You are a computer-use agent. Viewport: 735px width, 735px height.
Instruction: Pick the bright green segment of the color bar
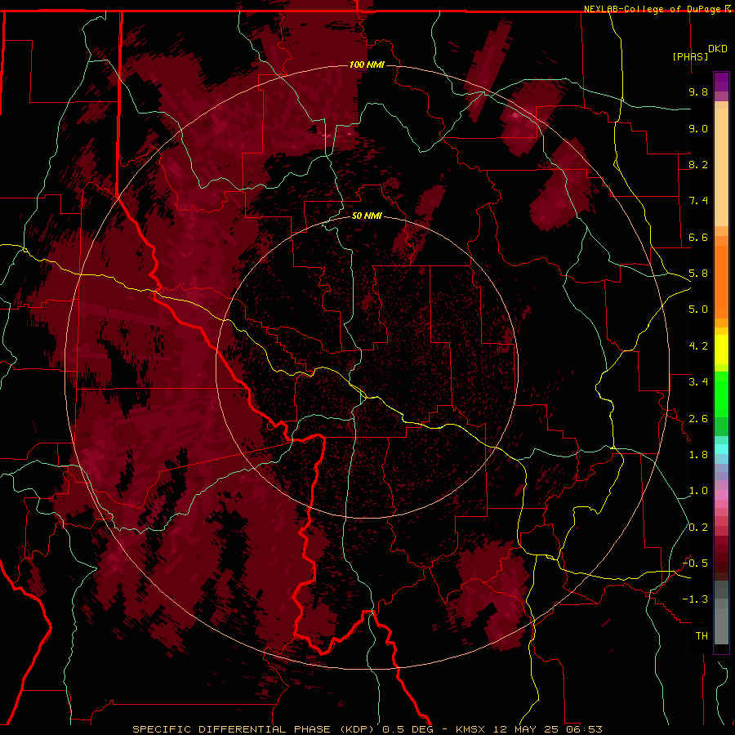coord(721,394)
